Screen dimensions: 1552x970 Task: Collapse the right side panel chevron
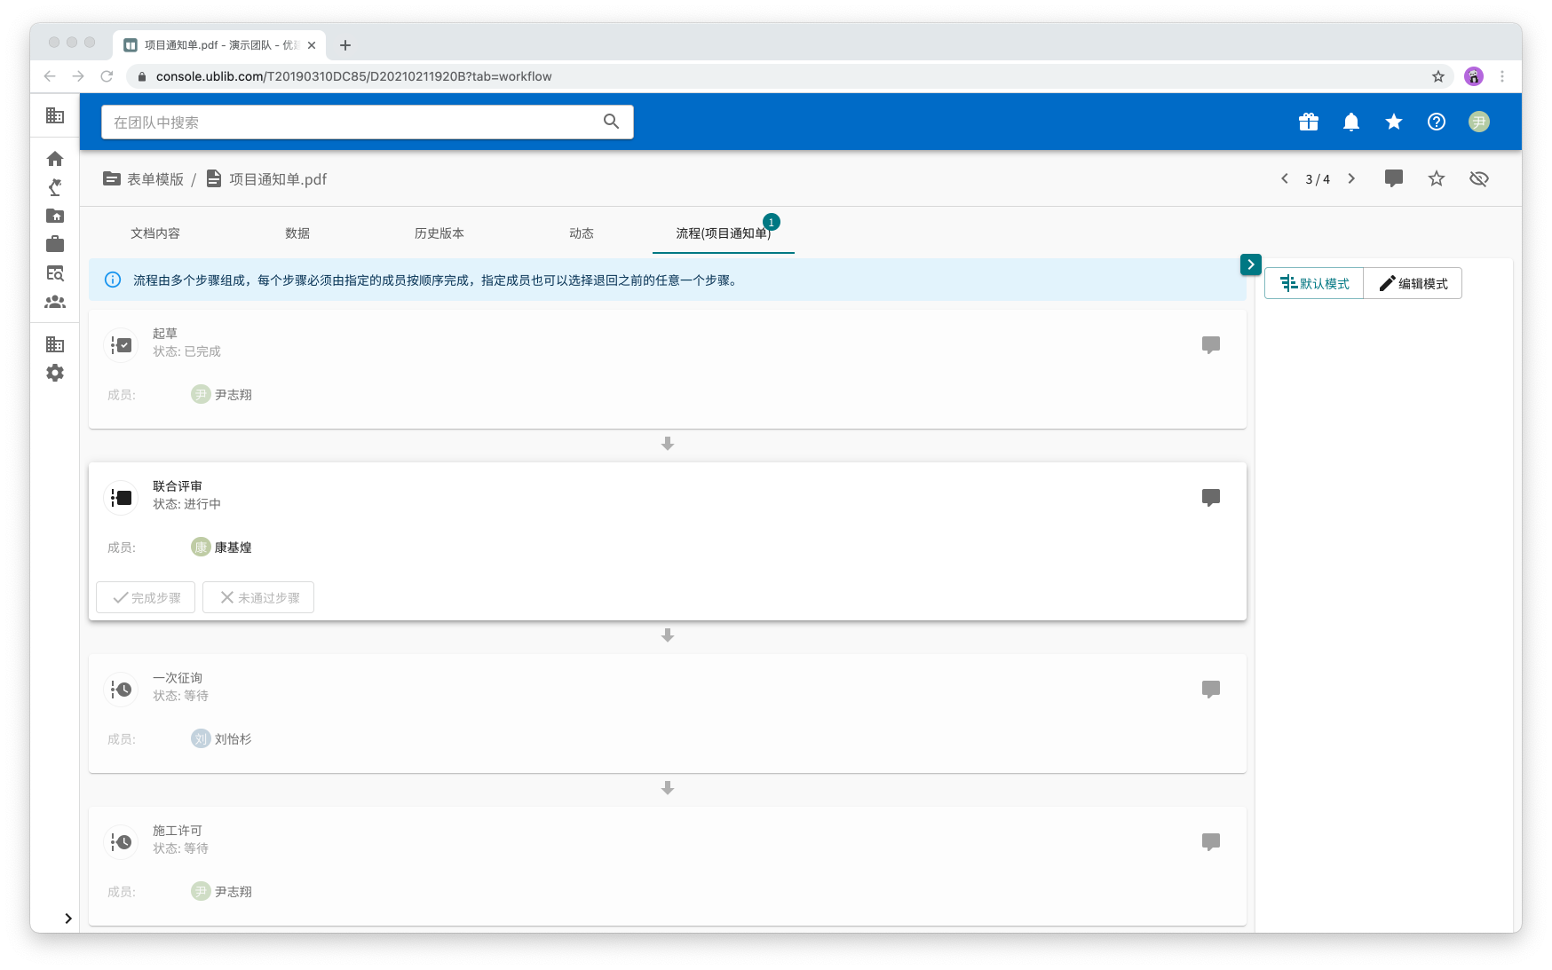coord(1251,264)
